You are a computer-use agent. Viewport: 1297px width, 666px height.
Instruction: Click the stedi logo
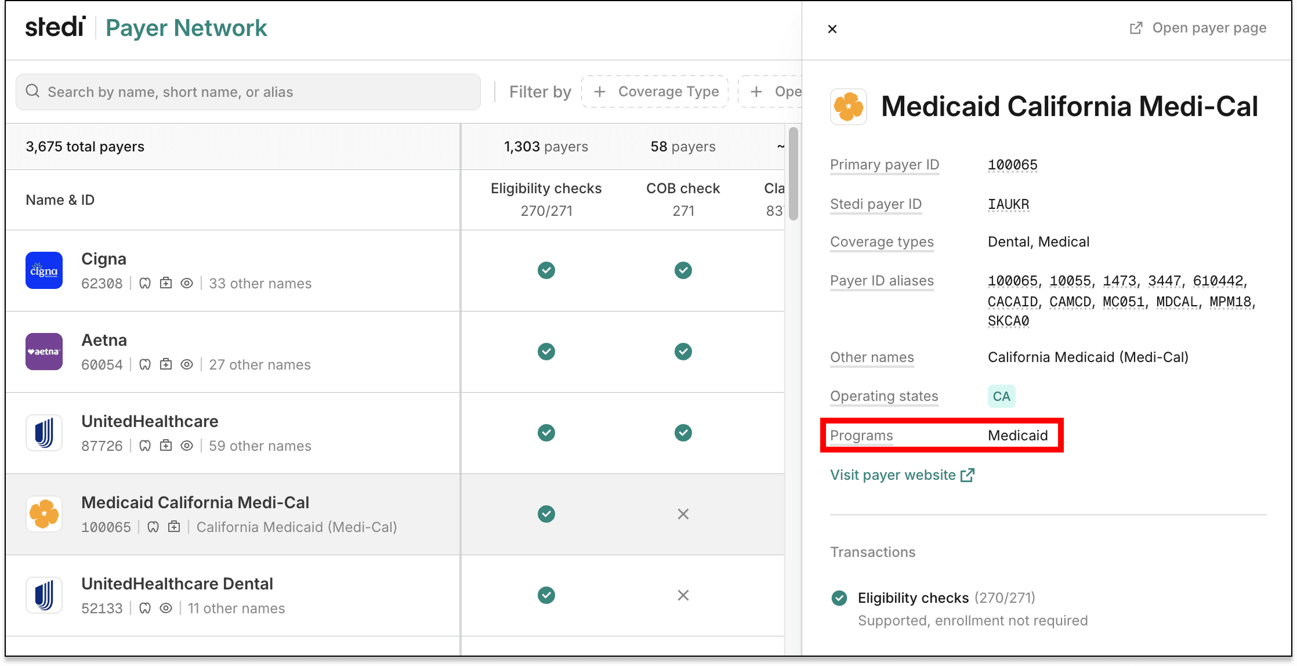coord(56,27)
